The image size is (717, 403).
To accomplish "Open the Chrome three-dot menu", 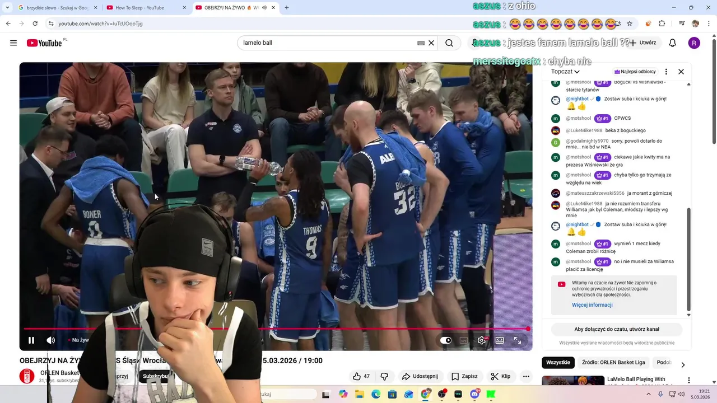I will [709, 24].
